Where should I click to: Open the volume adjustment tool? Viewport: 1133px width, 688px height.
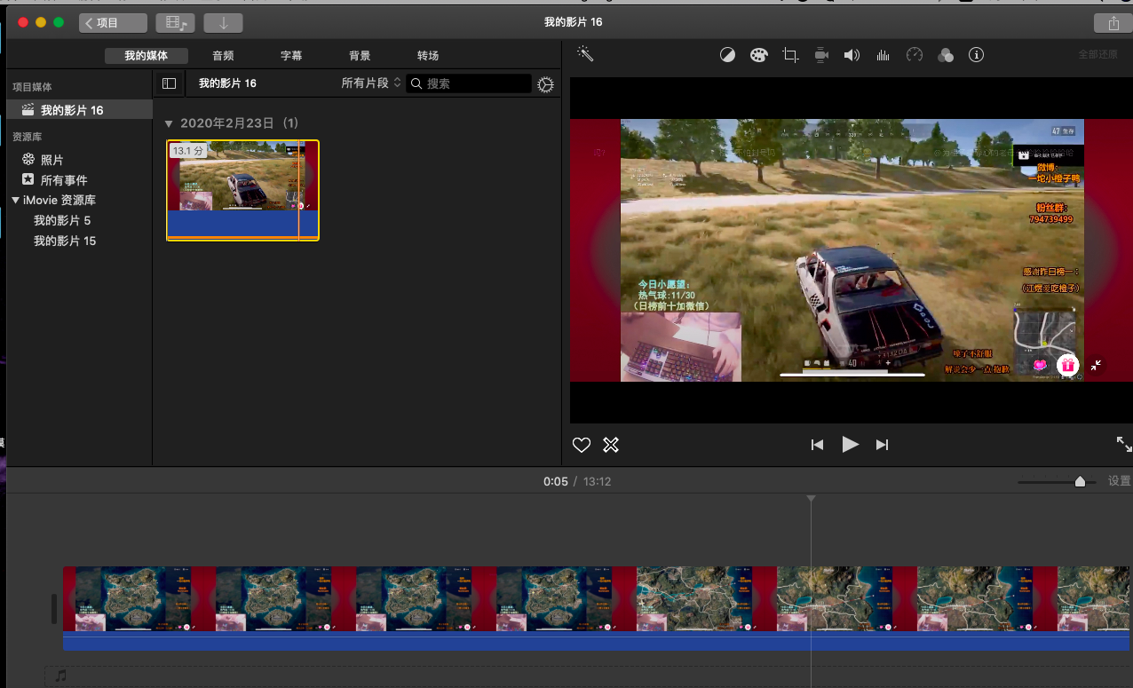tap(852, 55)
